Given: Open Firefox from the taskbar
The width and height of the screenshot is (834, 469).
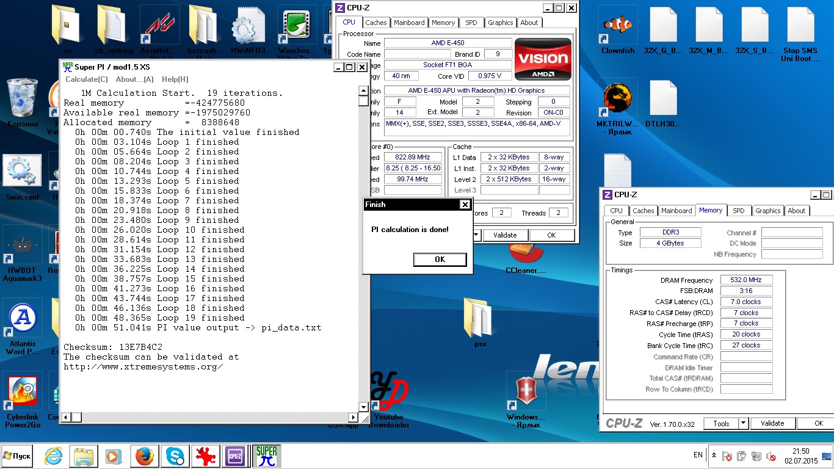Looking at the screenshot, I should [145, 456].
